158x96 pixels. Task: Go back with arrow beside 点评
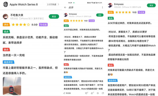click(x=65, y=7)
